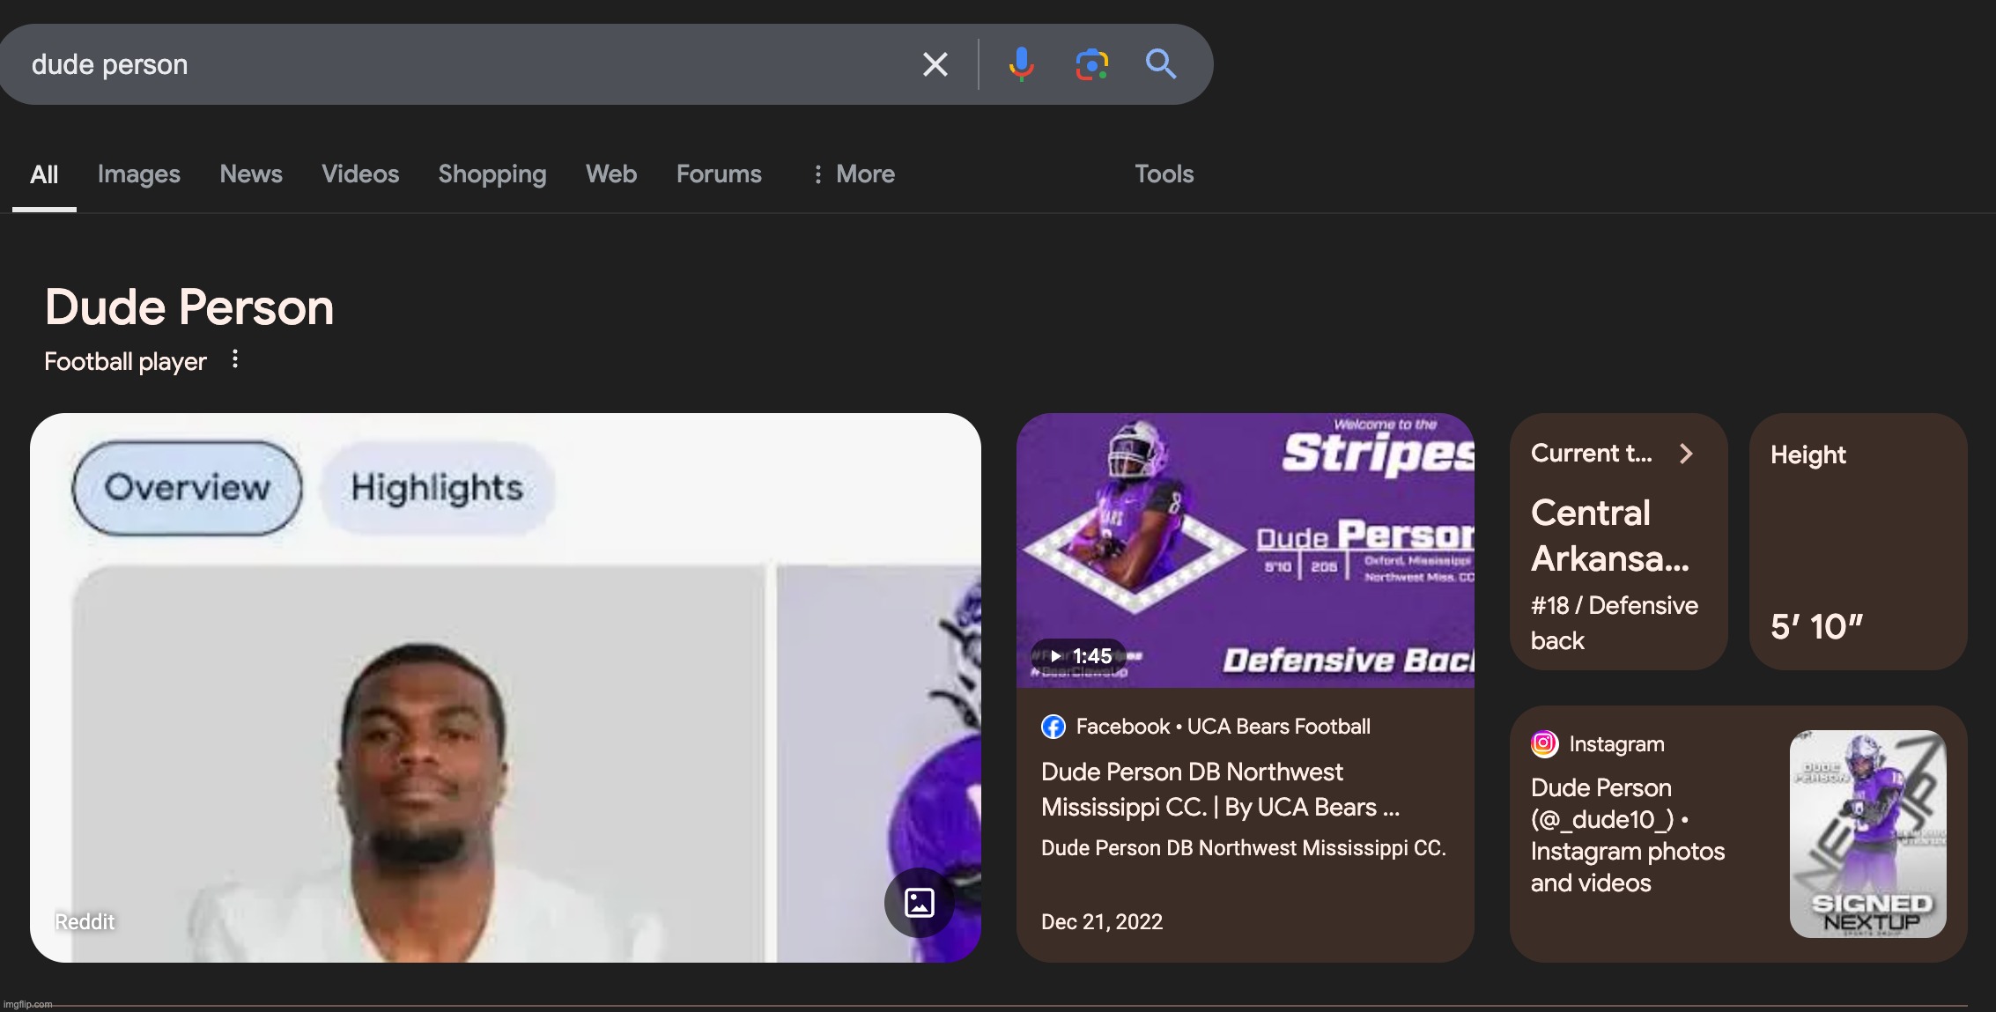Open 'Dude Person DB Northwest Mississippi CC' result title

pyautogui.click(x=1220, y=790)
